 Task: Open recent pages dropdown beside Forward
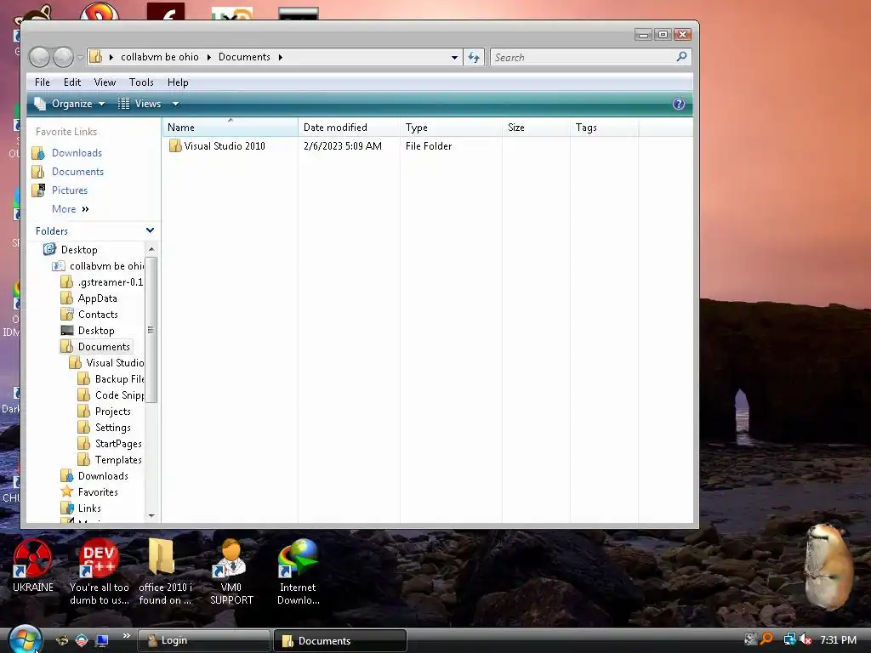(x=80, y=57)
